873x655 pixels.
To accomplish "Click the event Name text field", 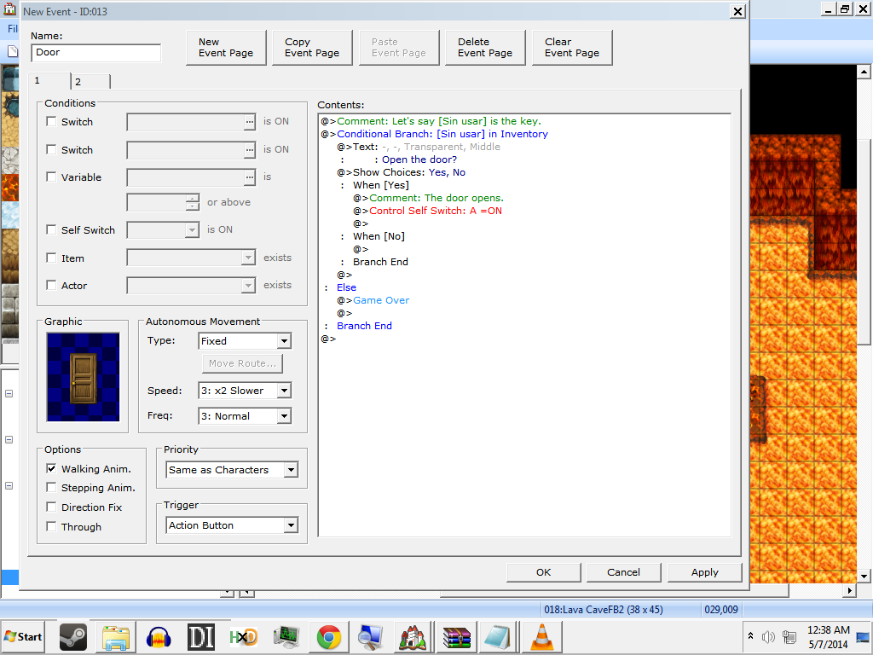I will (x=95, y=53).
